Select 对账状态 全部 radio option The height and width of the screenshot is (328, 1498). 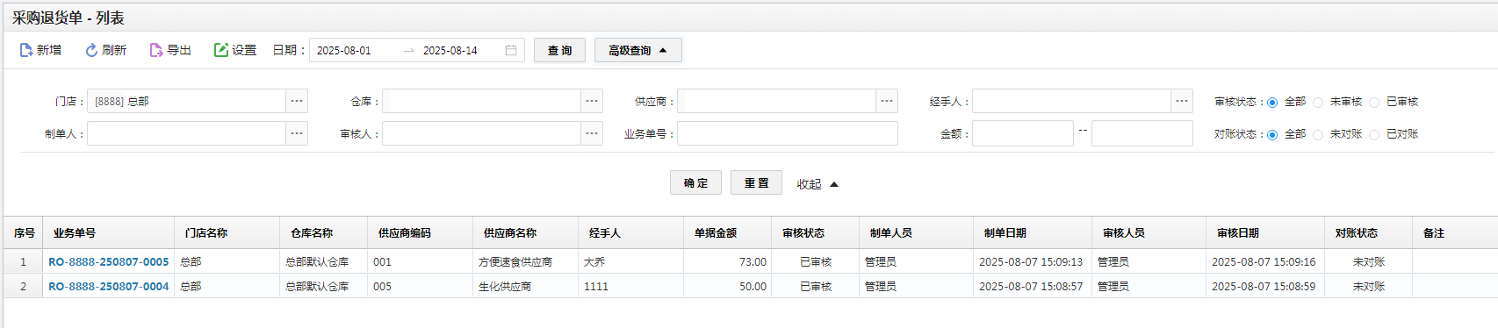[1272, 135]
